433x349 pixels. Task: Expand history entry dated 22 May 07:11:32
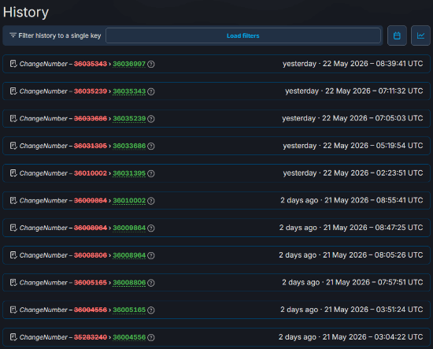216,91
